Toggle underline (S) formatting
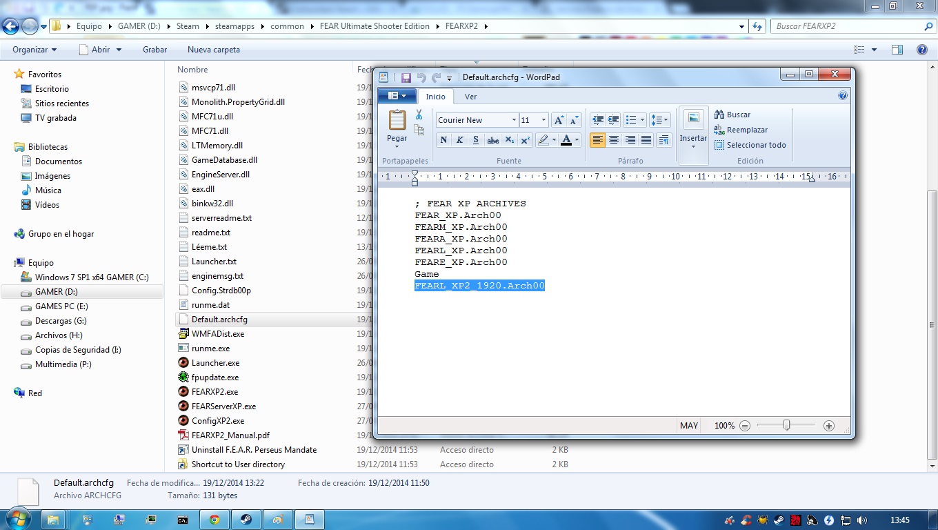This screenshot has height=530, width=938. pos(476,140)
